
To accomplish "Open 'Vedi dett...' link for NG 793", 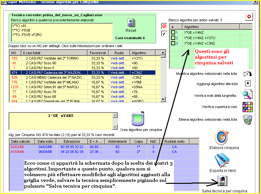I will tap(119, 58).
